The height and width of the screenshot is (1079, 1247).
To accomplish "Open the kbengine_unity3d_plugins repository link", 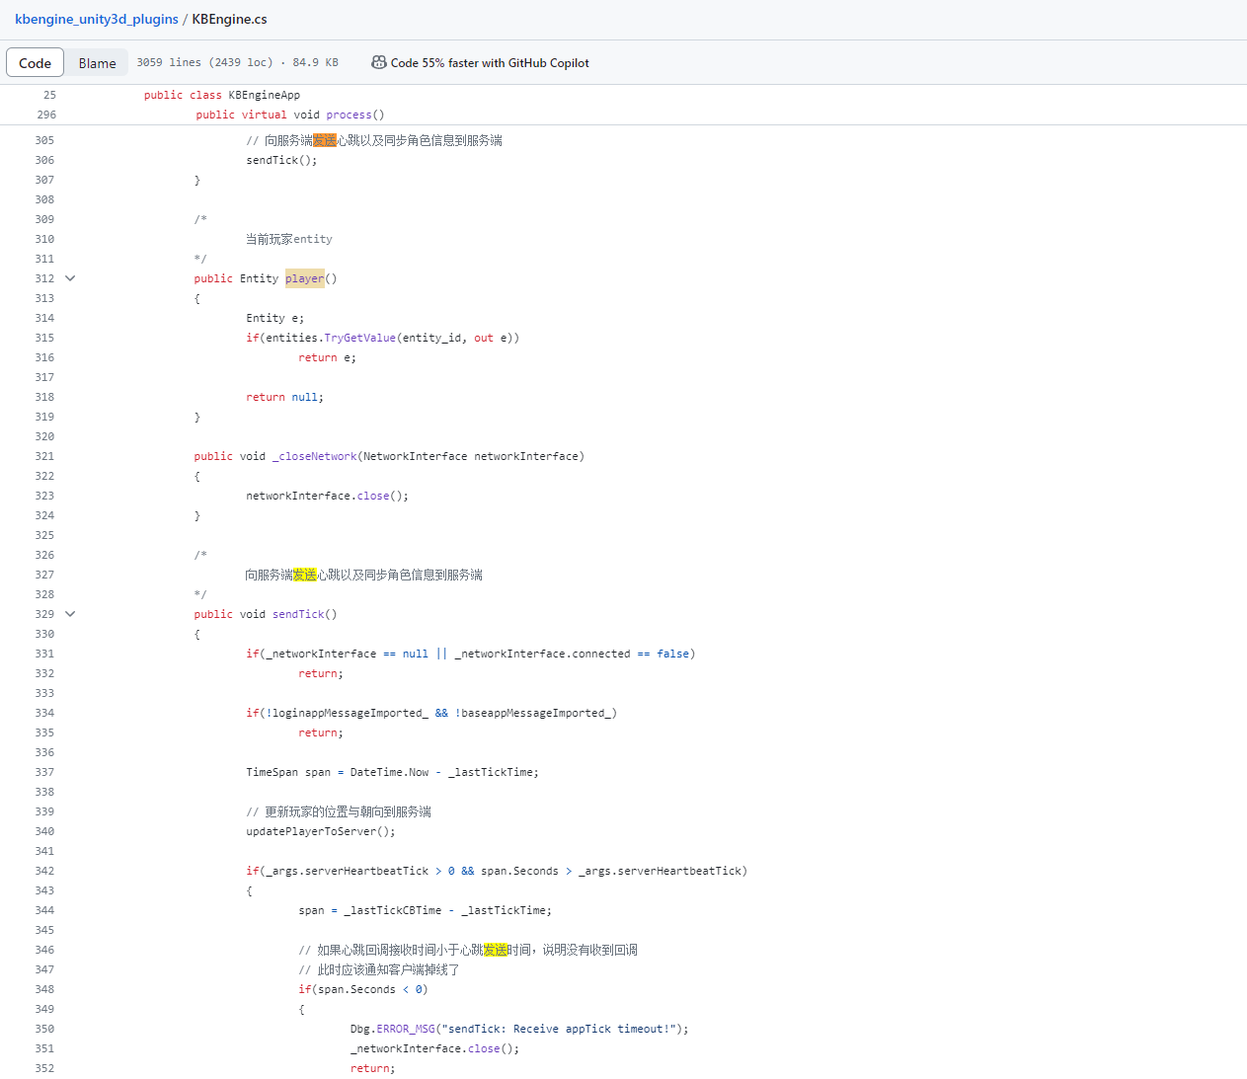I will (97, 19).
